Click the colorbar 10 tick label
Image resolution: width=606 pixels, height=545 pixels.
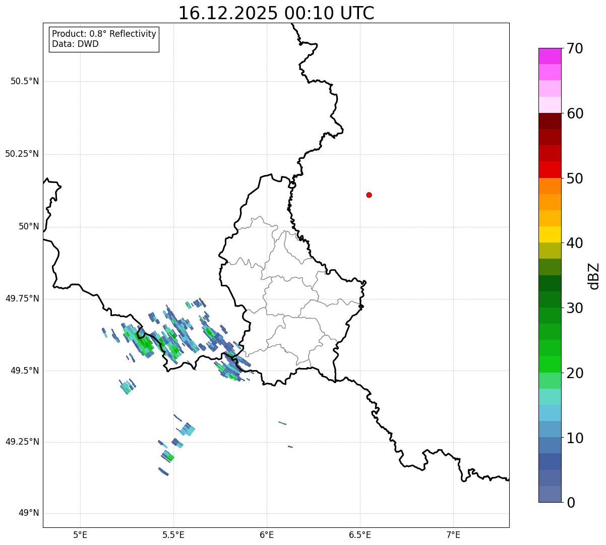point(575,438)
